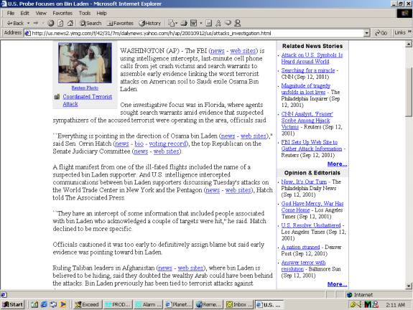Click the Forward arrow button
The image size is (413, 310).
click(x=36, y=23)
